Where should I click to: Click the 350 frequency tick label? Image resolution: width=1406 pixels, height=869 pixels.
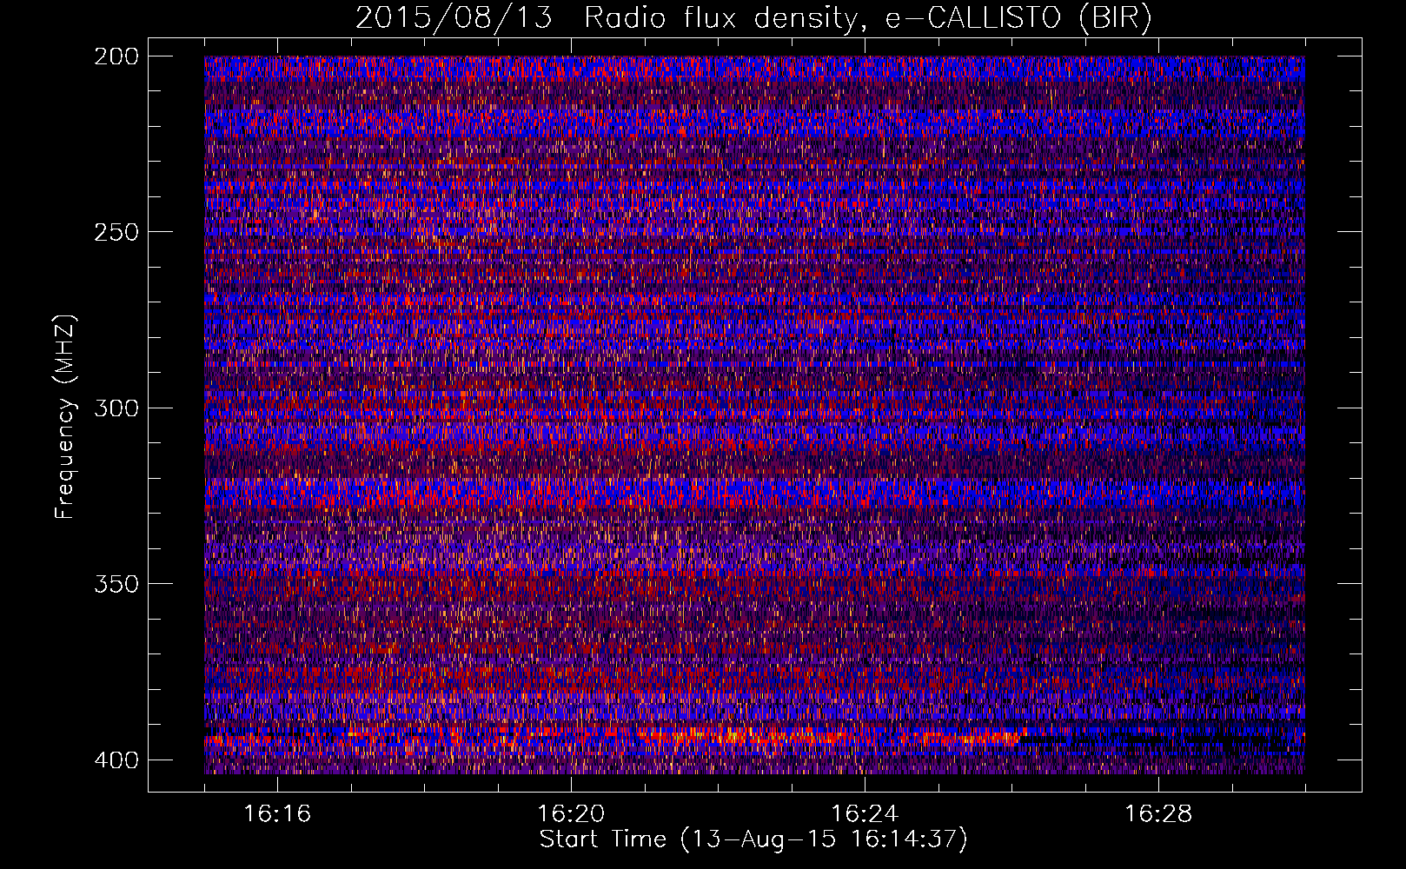coord(116,583)
